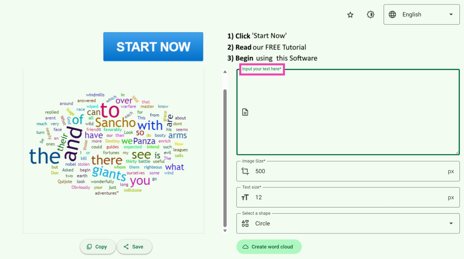This screenshot has height=259, width=464.
Task: Click the globe language icon
Action: (x=392, y=14)
